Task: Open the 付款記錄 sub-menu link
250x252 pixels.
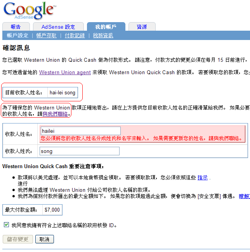Action: [x=75, y=35]
